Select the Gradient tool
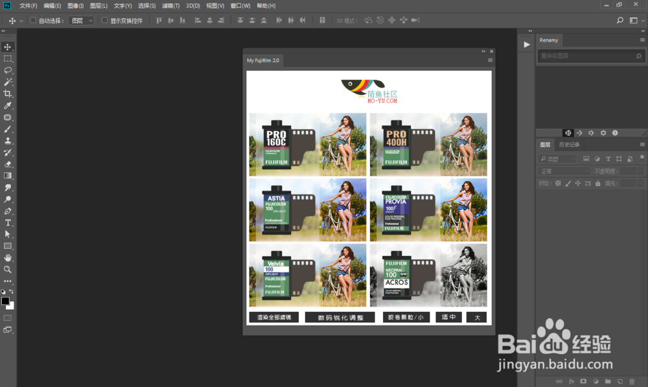This screenshot has height=387, width=648. (7, 176)
